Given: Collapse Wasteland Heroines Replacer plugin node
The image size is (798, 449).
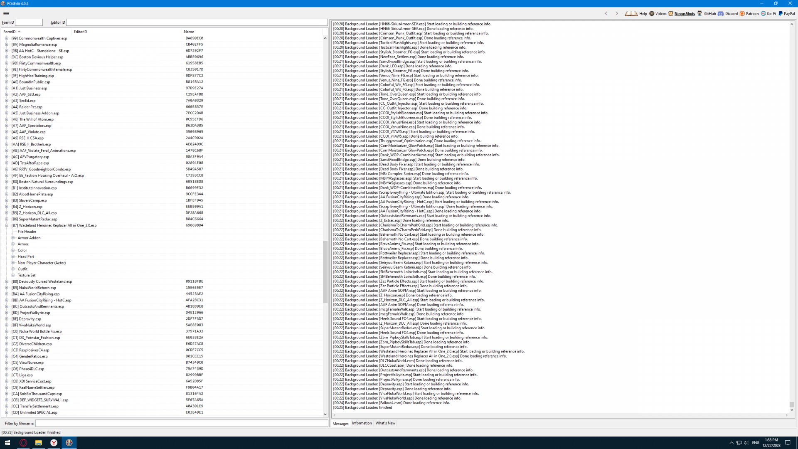Looking at the screenshot, I should pyautogui.click(x=7, y=225).
